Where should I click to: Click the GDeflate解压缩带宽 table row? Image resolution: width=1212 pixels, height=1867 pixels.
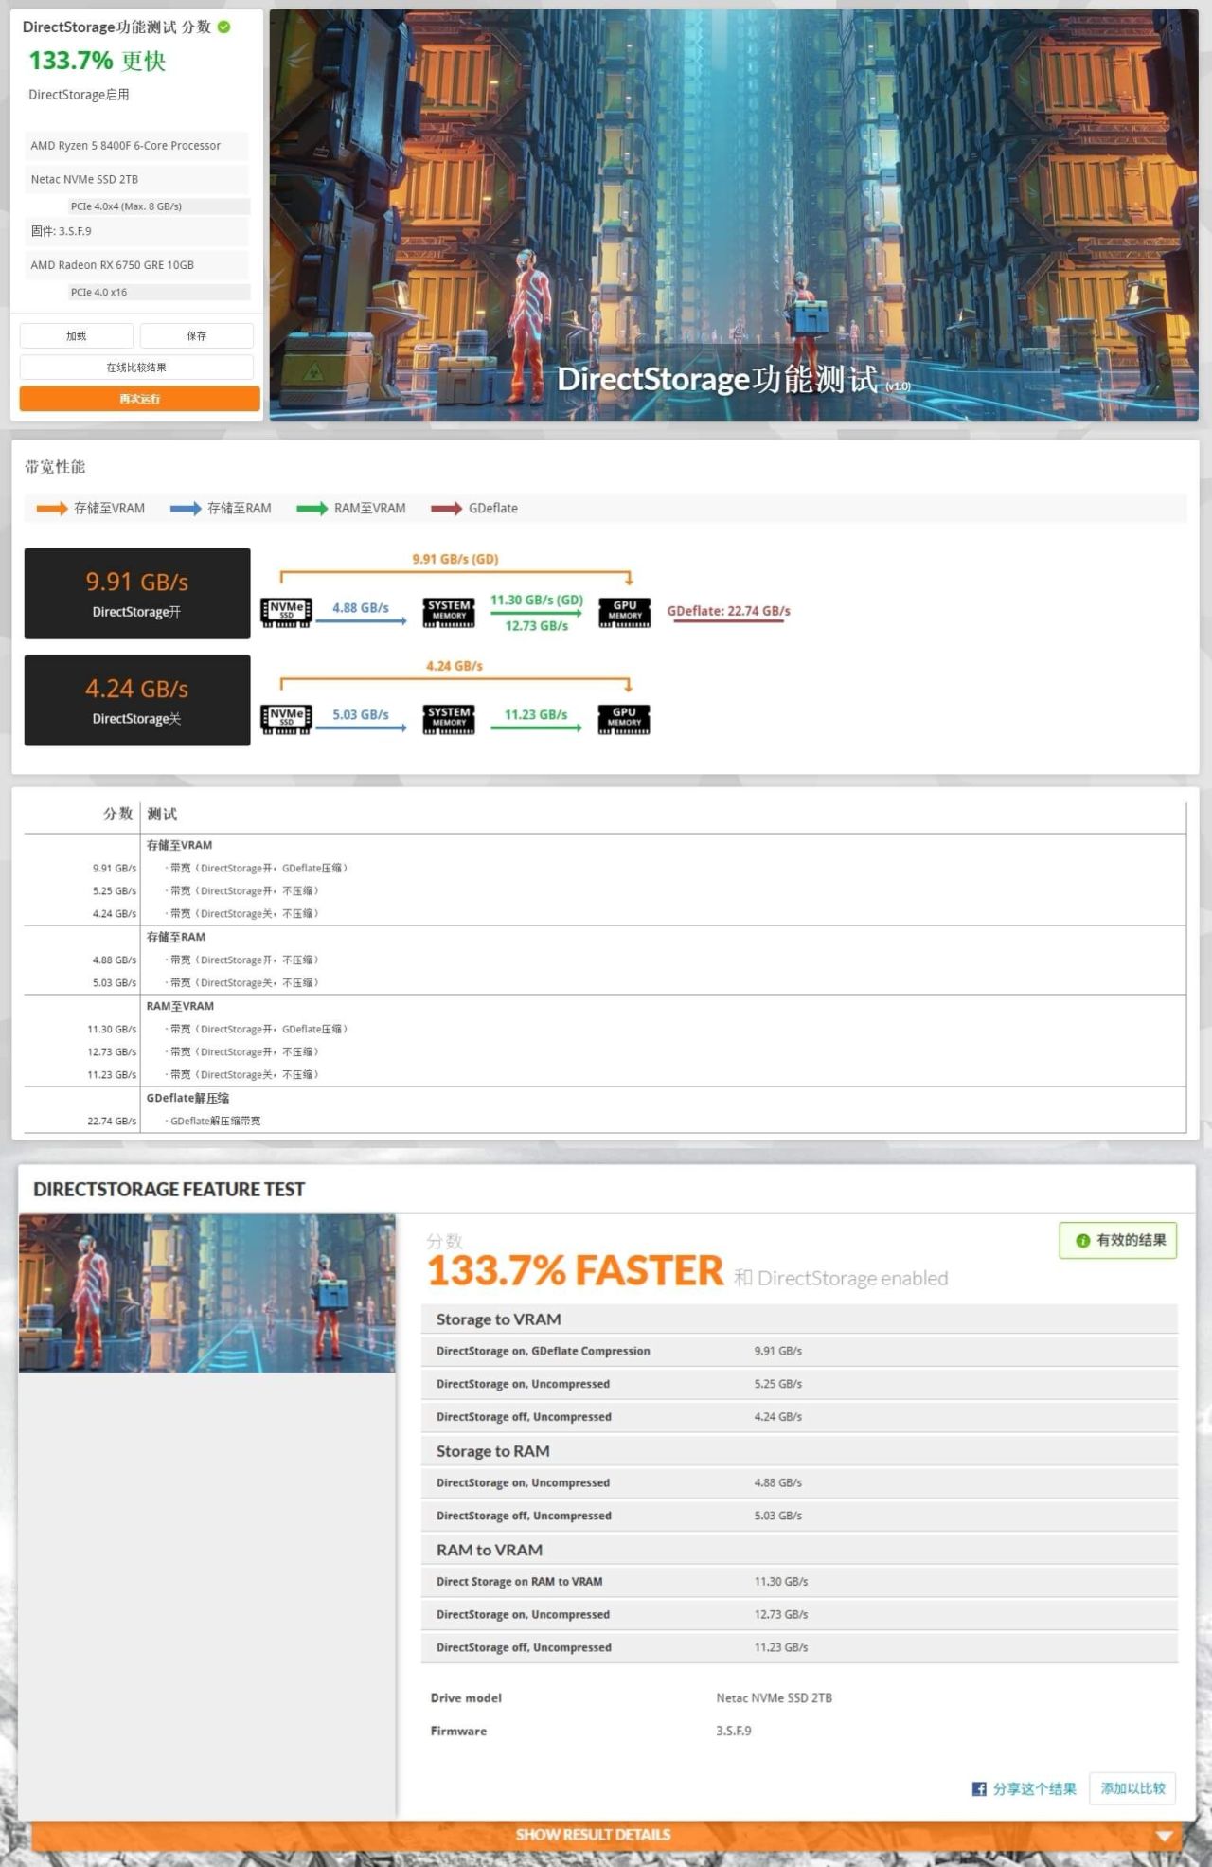[x=605, y=1121]
